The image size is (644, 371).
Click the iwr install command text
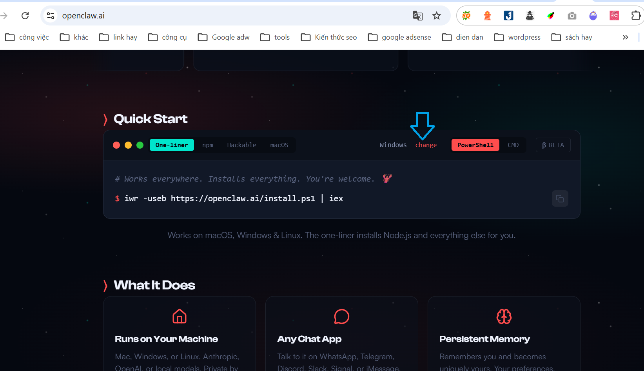[234, 198]
